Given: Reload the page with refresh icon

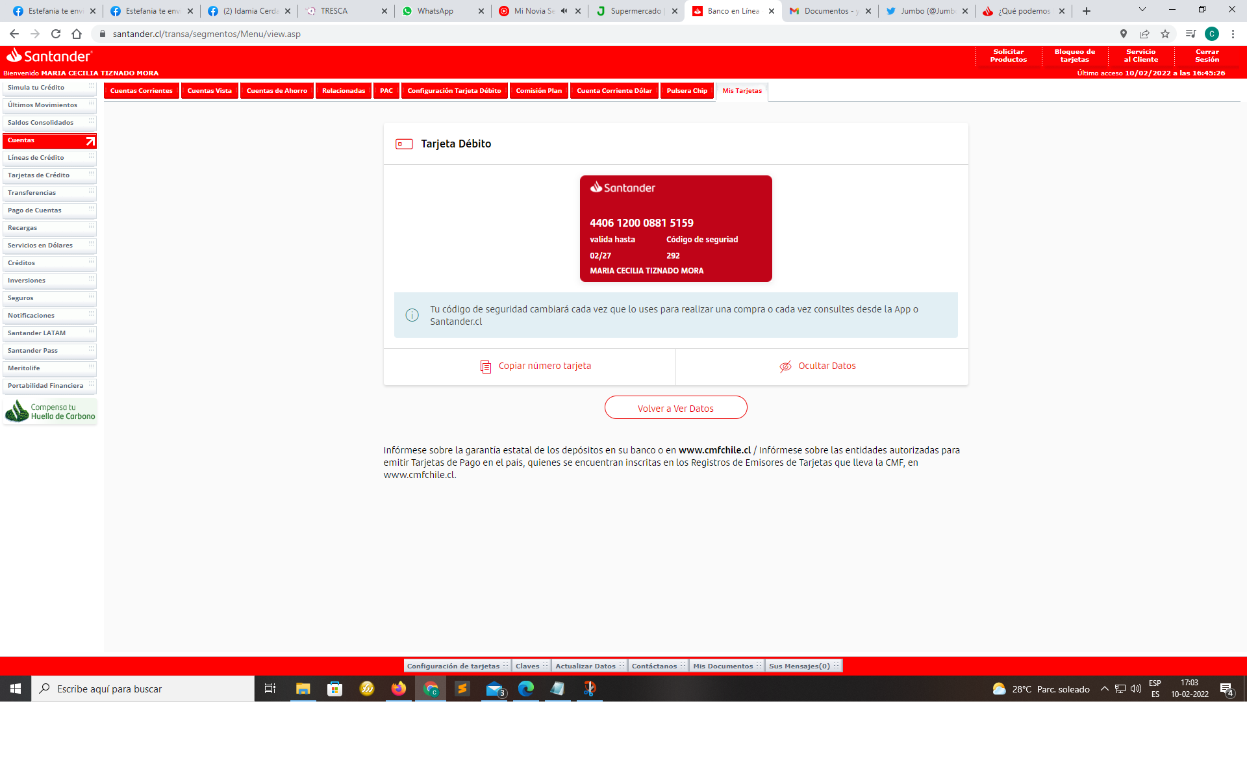Looking at the screenshot, I should coord(56,34).
